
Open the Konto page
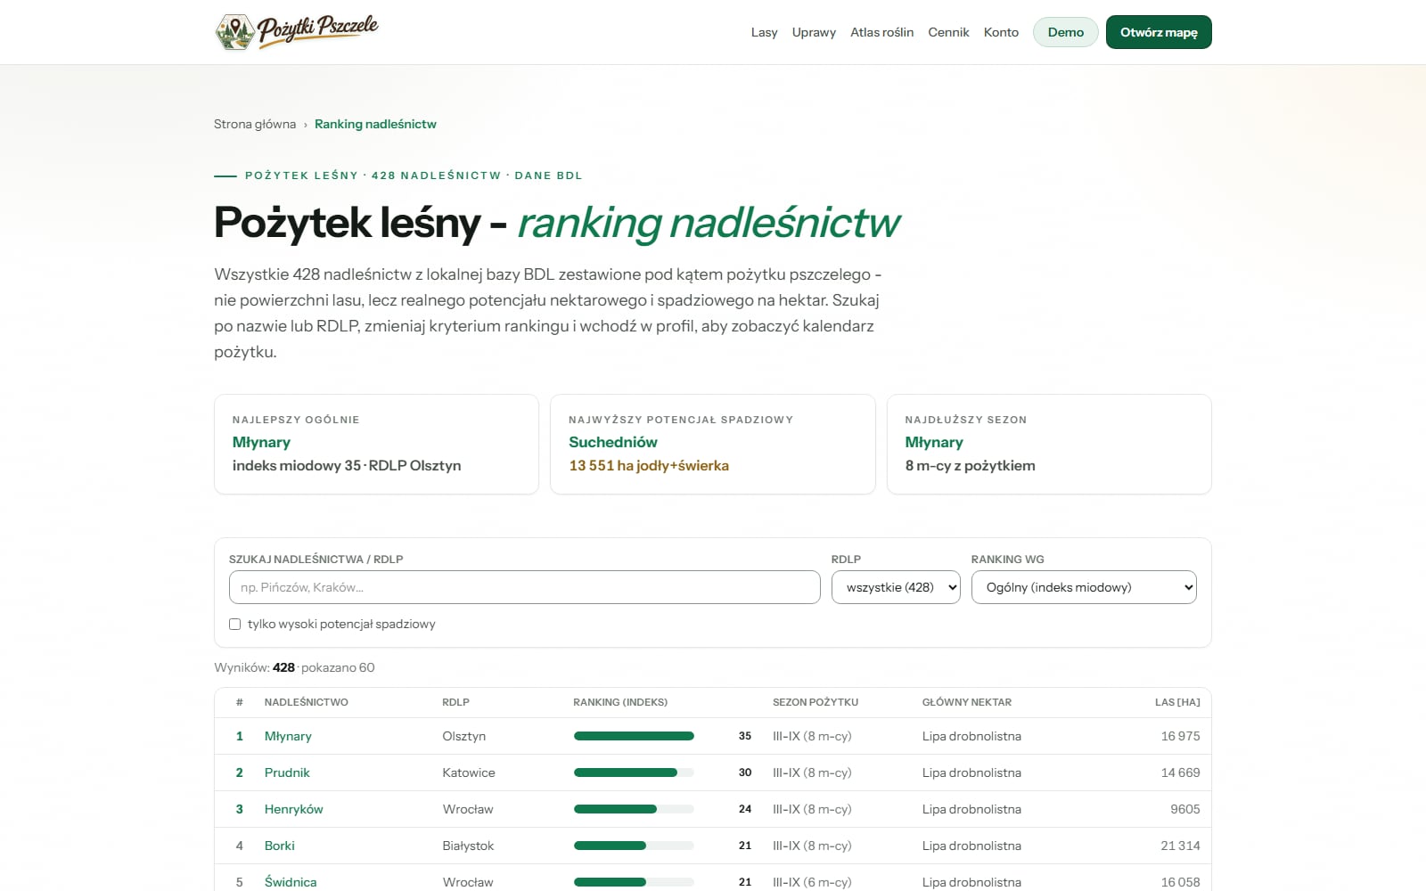tap(1001, 32)
